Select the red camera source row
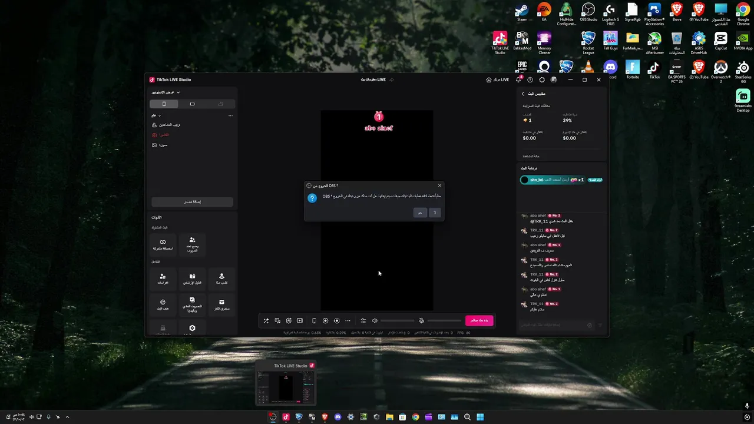 (192, 135)
